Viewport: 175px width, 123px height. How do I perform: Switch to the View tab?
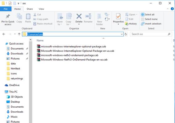pyautogui.click(x=41, y=9)
